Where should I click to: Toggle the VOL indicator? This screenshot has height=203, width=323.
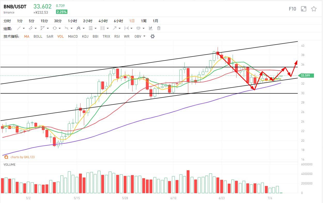tap(60, 36)
